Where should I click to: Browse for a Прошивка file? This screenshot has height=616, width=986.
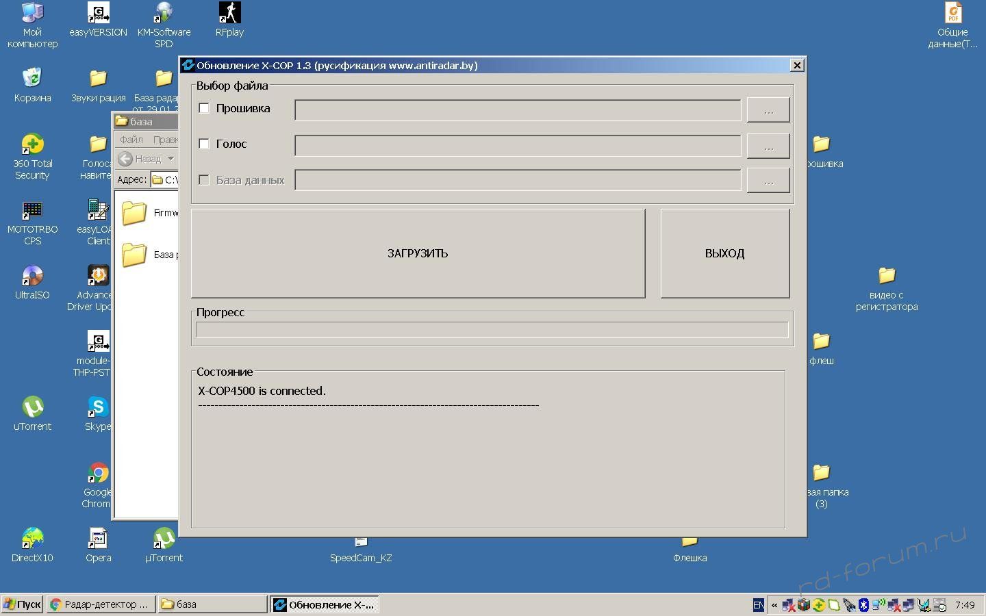tap(768, 110)
